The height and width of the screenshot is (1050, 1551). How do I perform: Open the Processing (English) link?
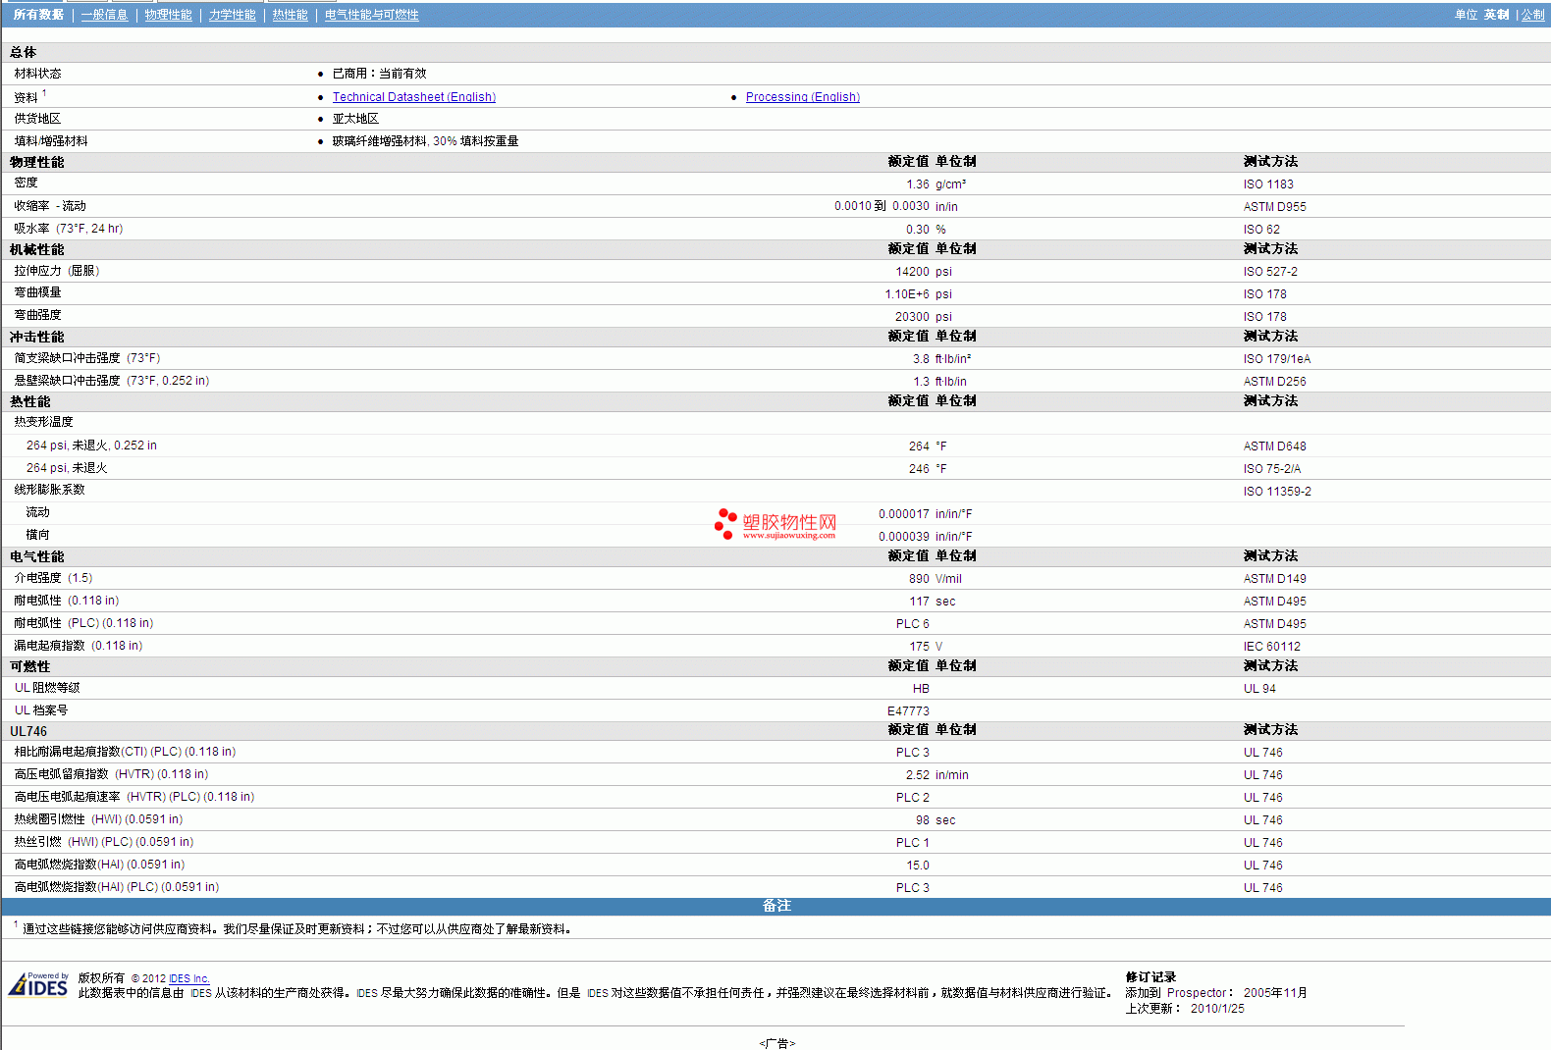coord(802,97)
